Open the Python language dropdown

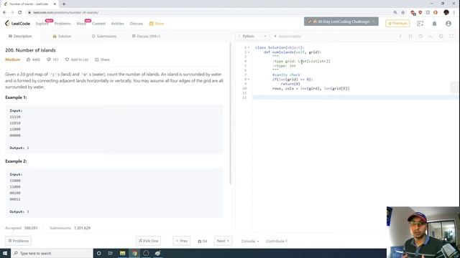252,37
